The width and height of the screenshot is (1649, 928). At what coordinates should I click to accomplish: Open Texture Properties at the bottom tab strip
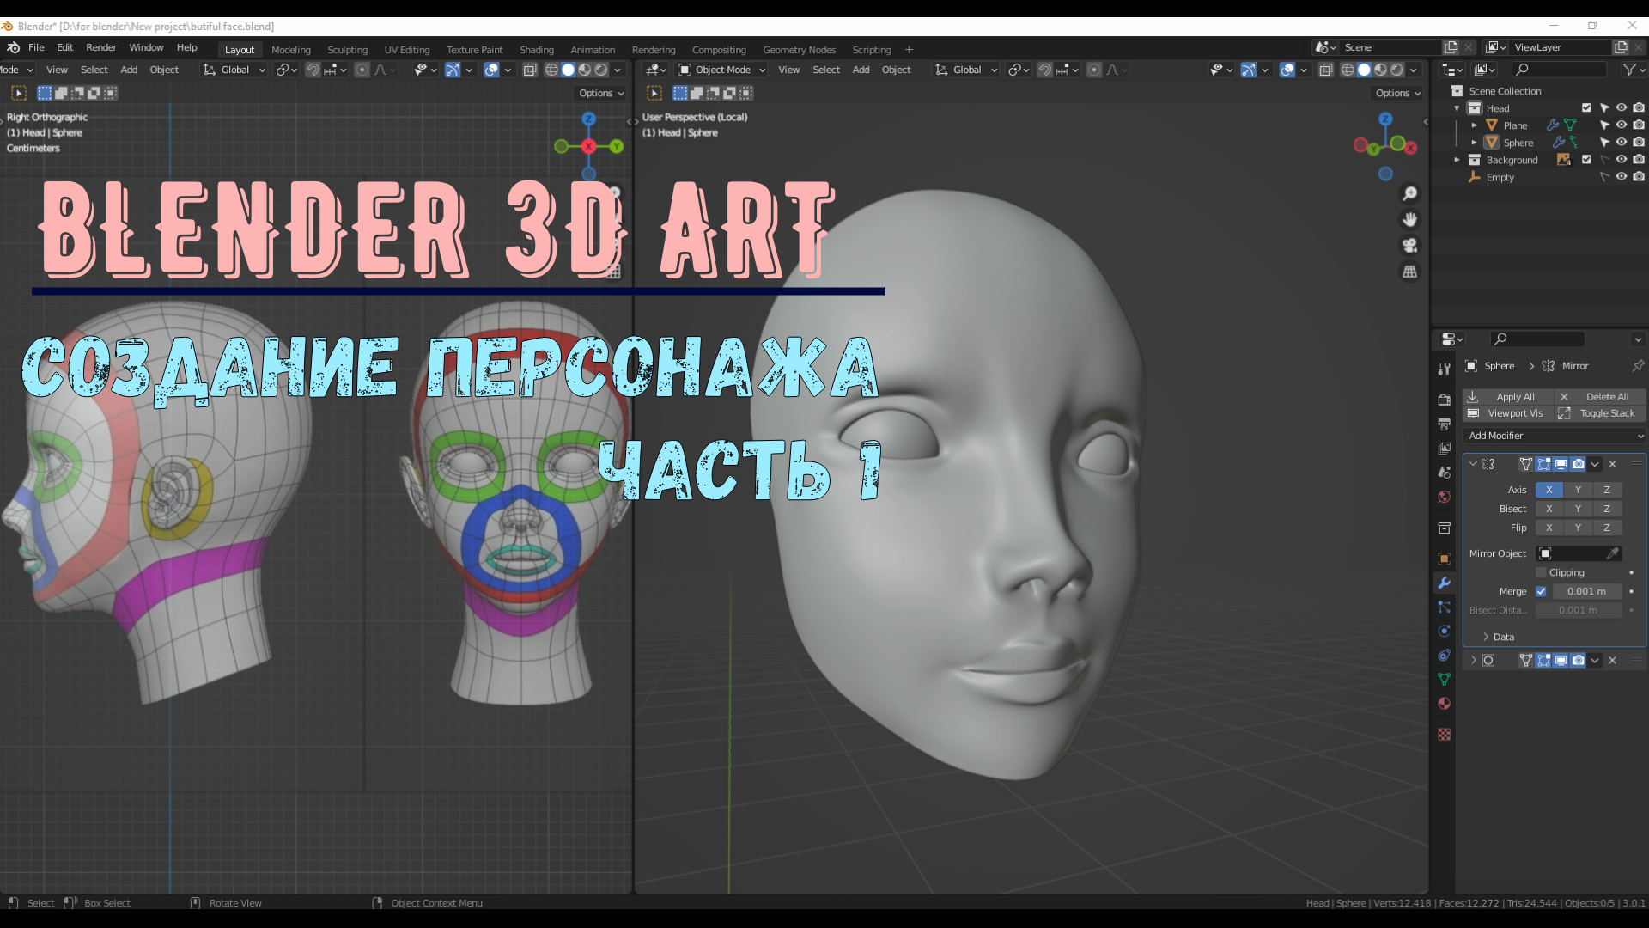(1445, 735)
